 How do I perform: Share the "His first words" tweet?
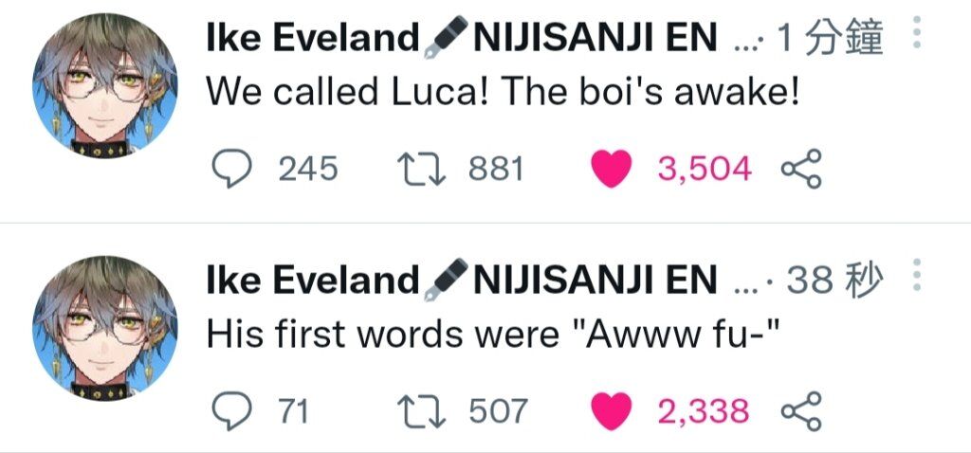coord(801,411)
